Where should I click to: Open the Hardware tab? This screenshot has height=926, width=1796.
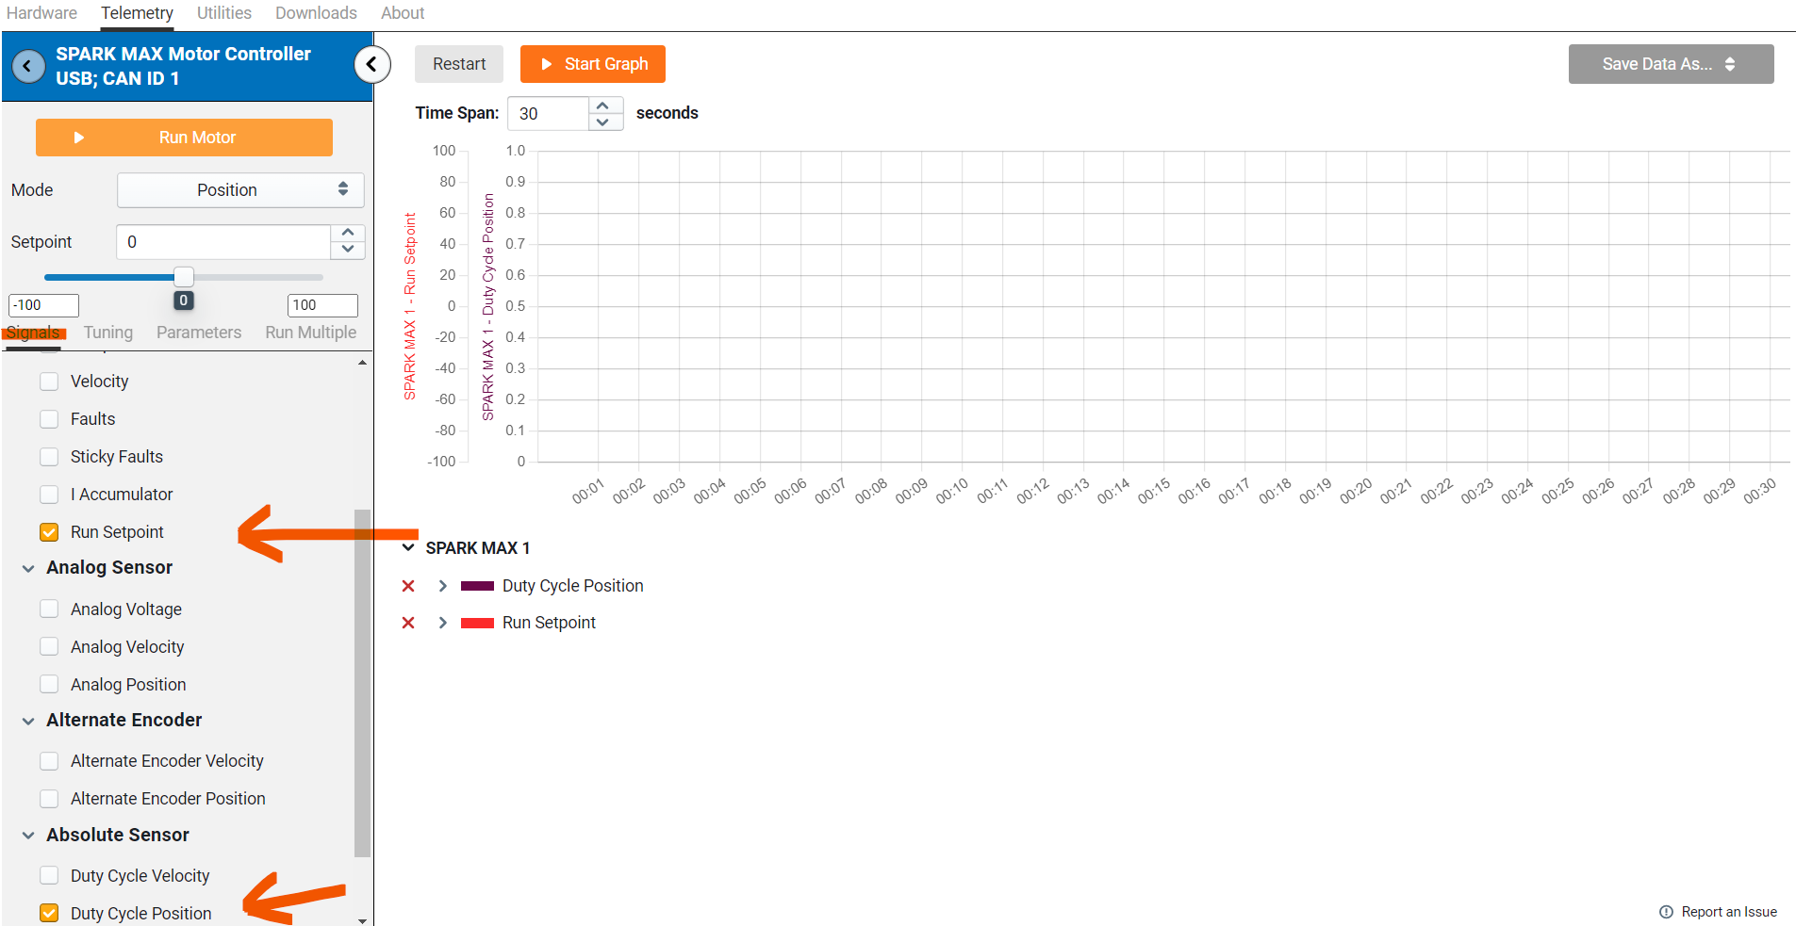point(42,13)
